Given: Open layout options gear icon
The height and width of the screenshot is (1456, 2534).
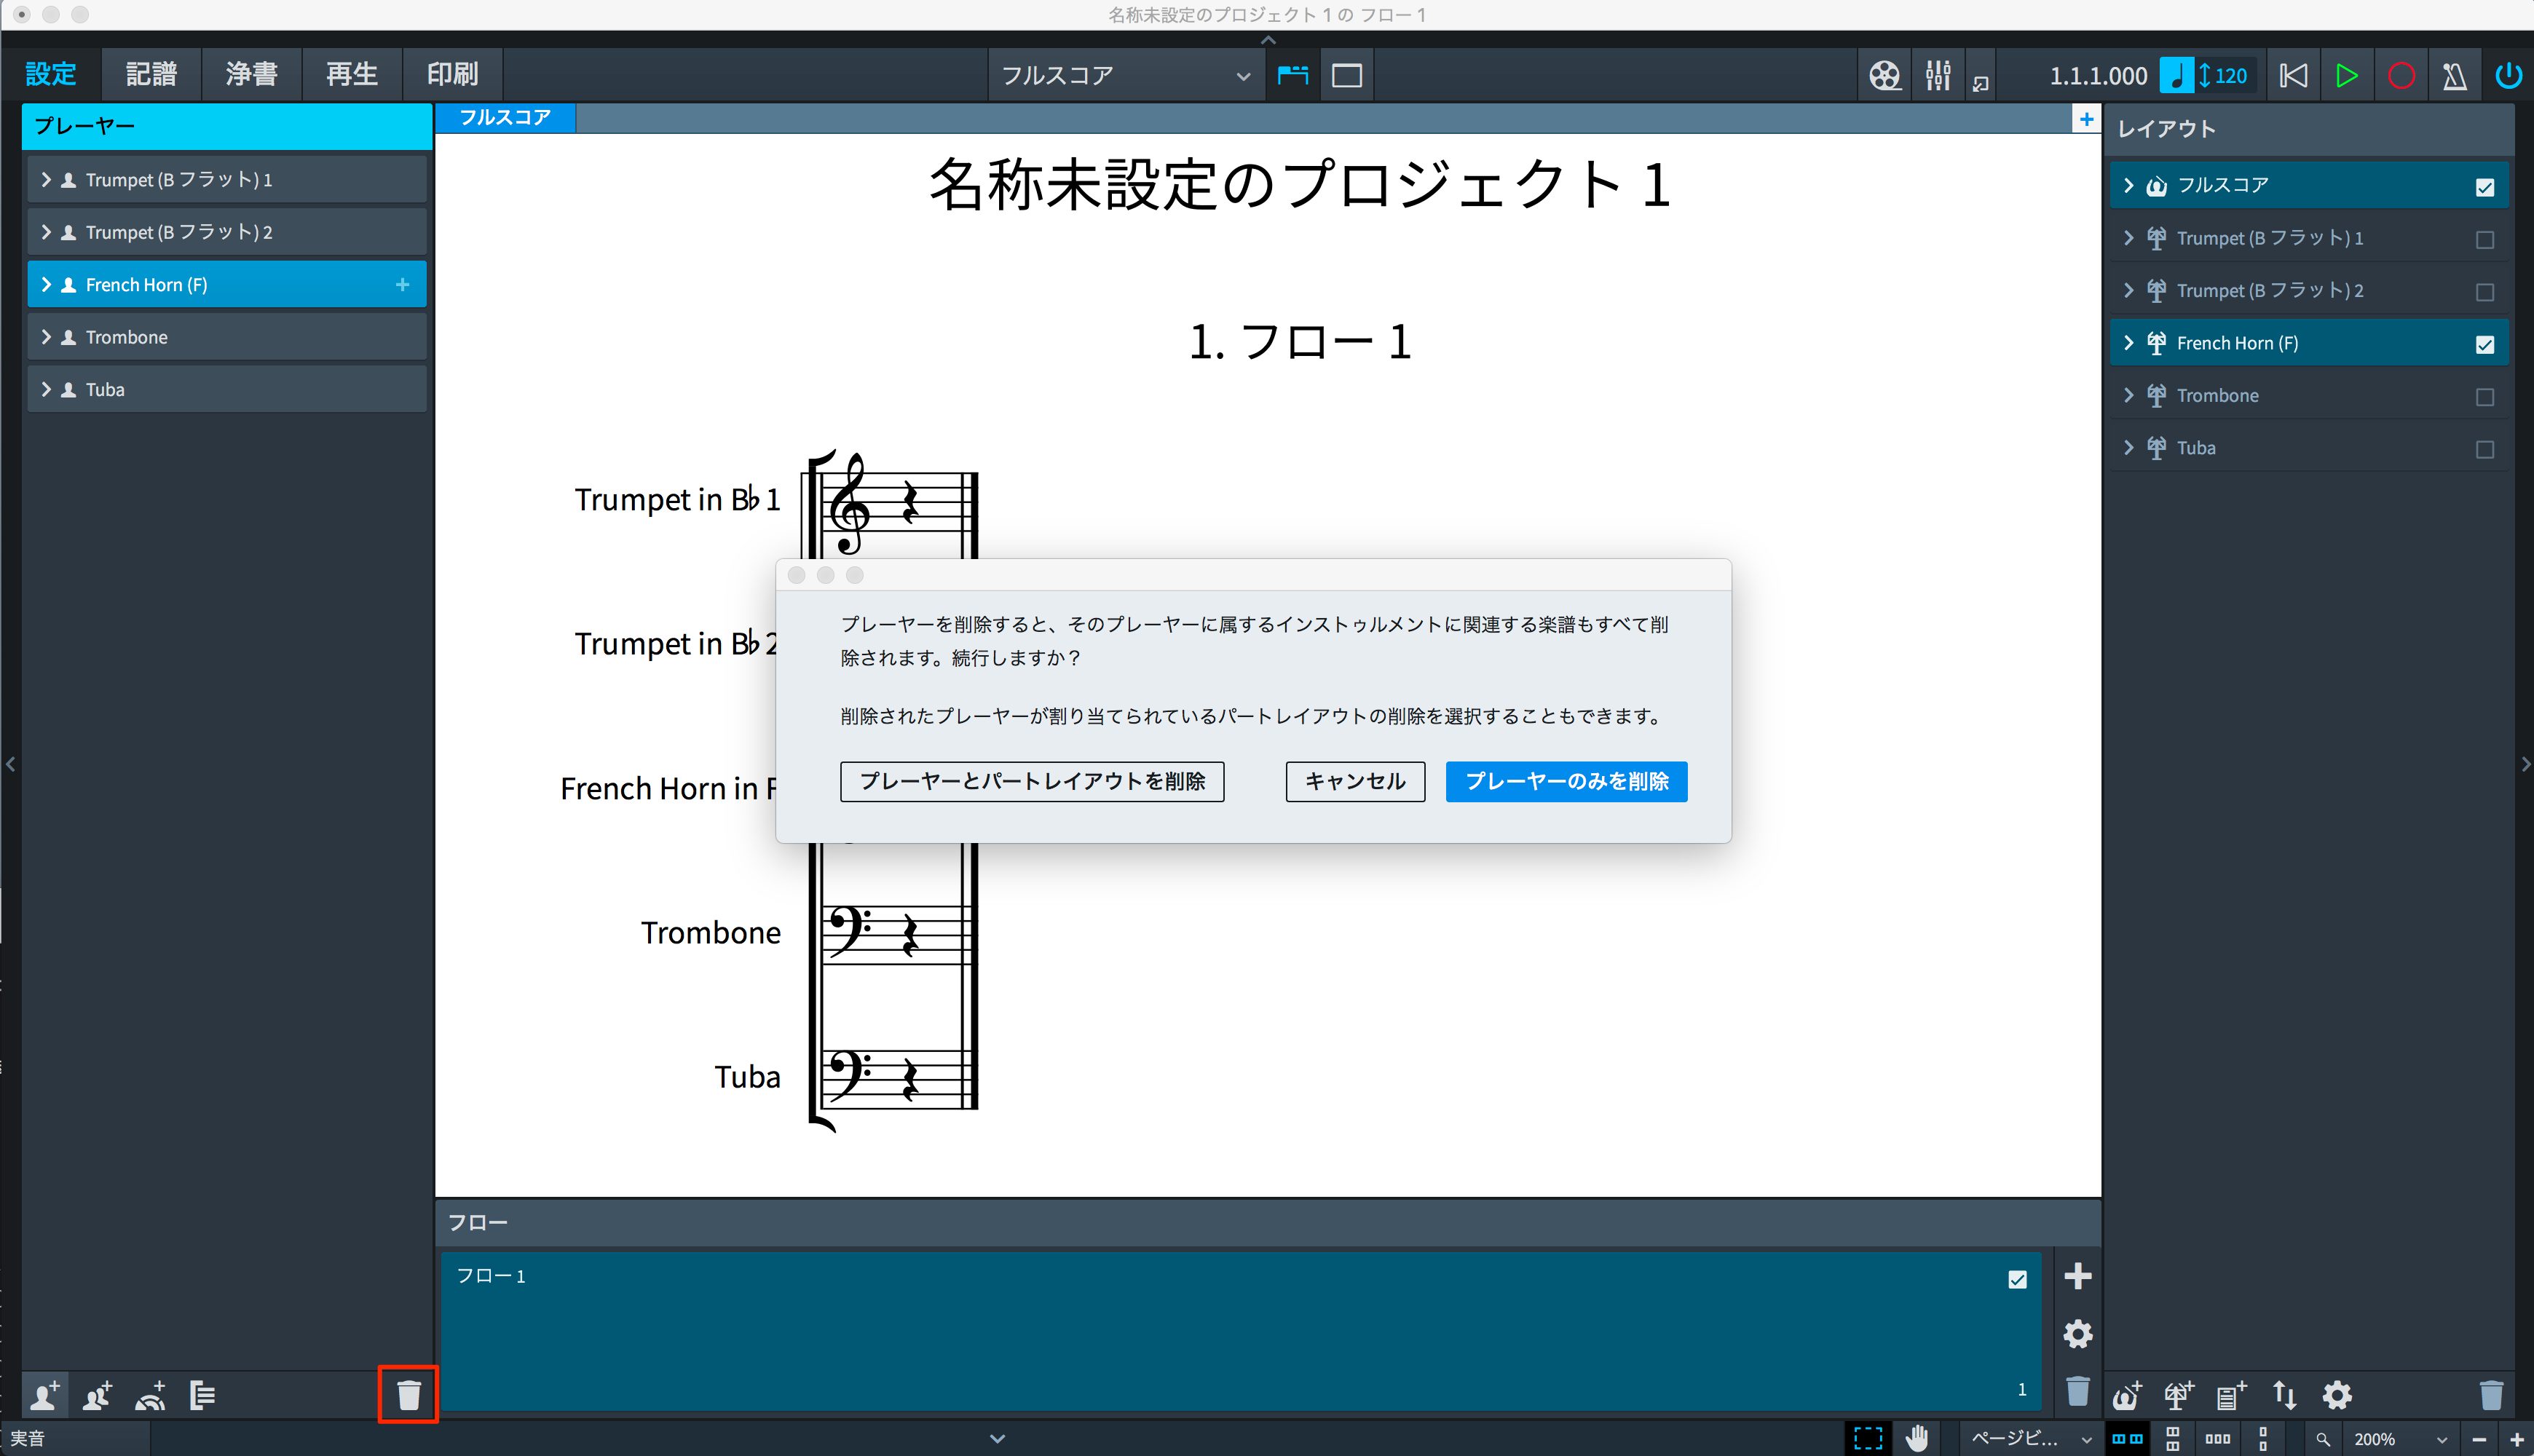Looking at the screenshot, I should [2337, 1394].
